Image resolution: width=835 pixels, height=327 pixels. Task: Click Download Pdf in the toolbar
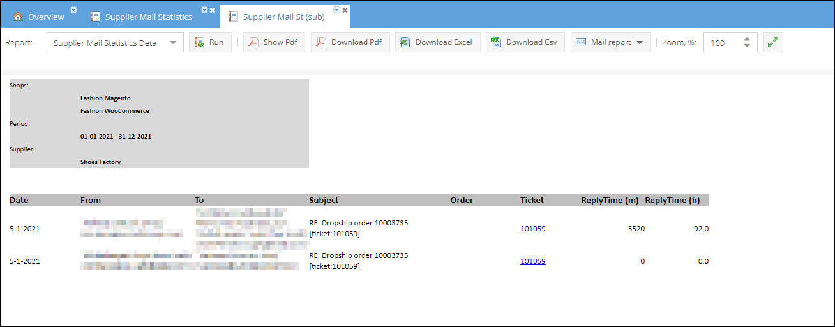tap(350, 42)
